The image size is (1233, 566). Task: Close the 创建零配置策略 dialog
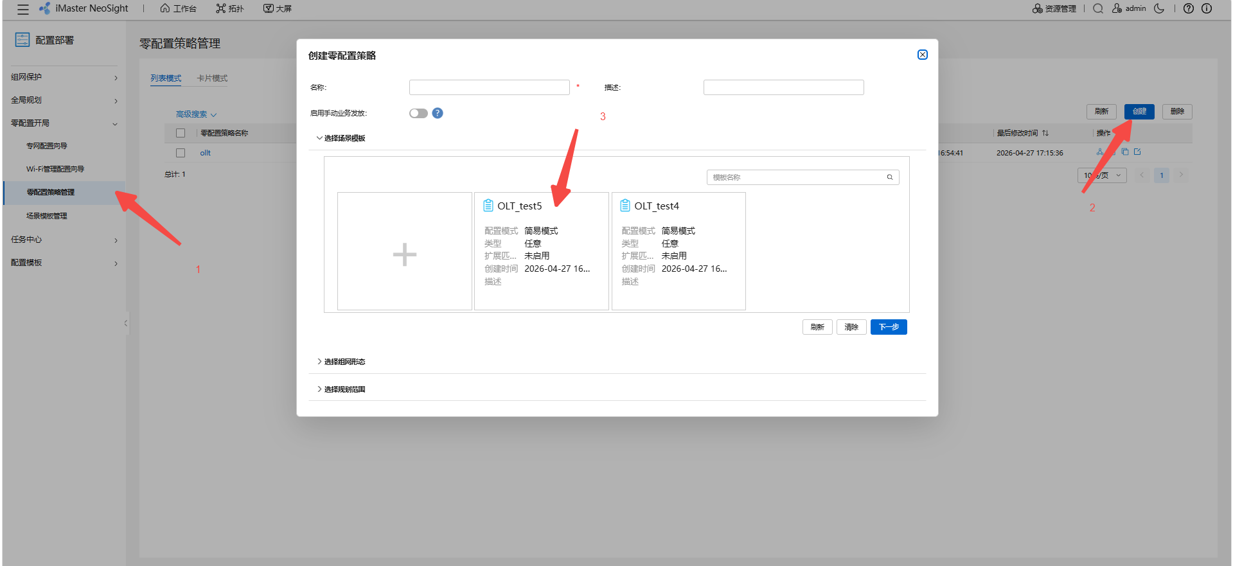coord(923,55)
